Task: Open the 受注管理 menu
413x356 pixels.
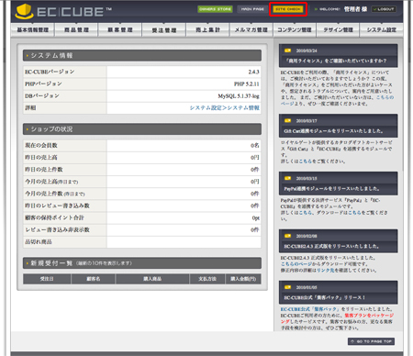Action: [164, 29]
